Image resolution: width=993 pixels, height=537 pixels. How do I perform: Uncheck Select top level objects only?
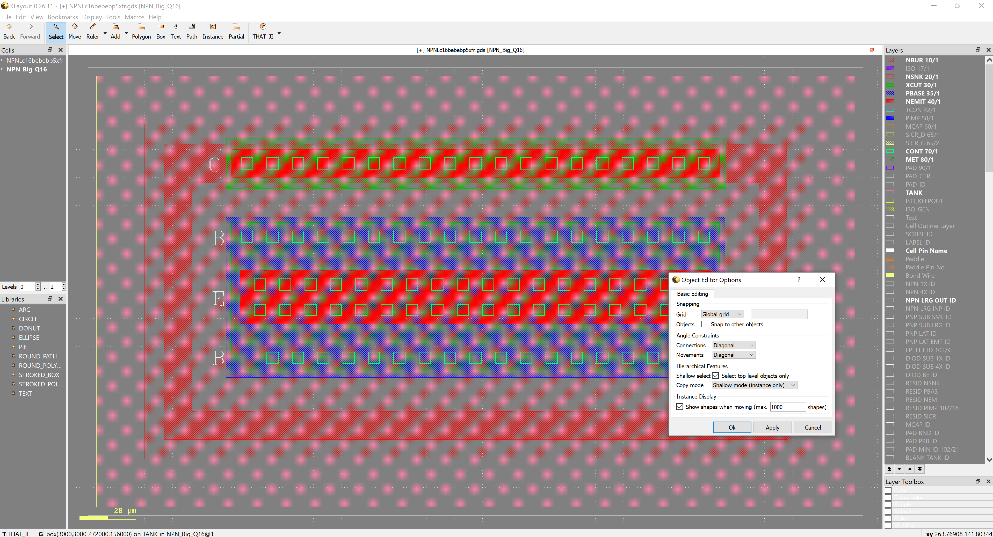715,376
